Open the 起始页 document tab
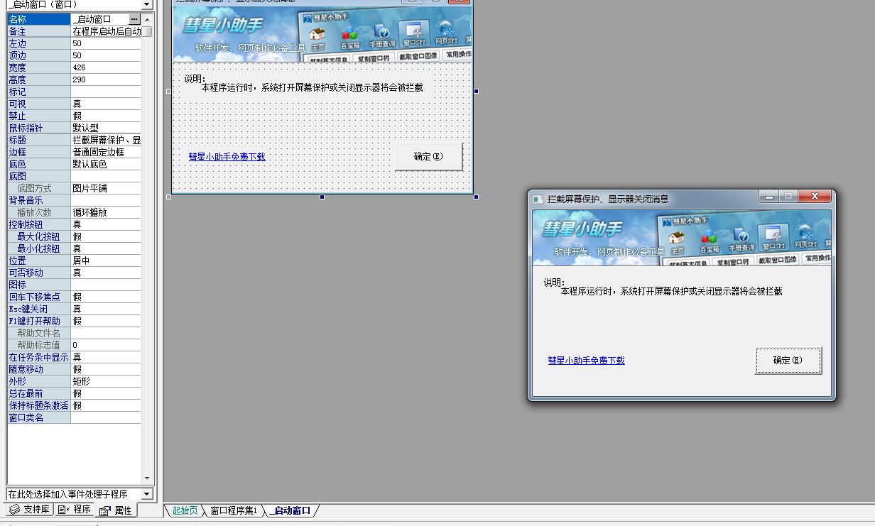The width and height of the screenshot is (875, 526). click(185, 510)
